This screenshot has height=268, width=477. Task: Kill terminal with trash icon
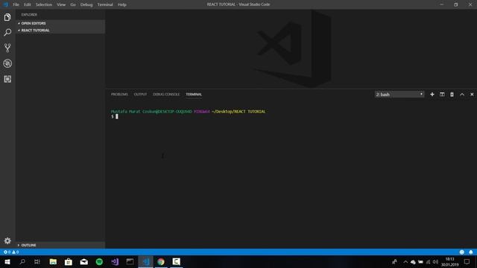coord(452,95)
